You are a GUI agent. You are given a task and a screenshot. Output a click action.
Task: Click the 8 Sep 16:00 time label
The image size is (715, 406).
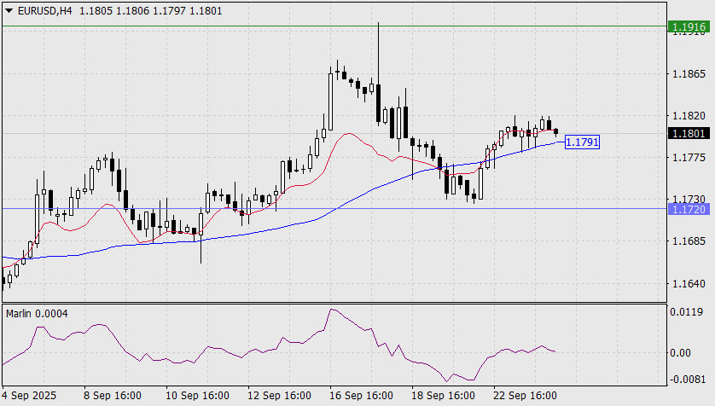click(112, 396)
